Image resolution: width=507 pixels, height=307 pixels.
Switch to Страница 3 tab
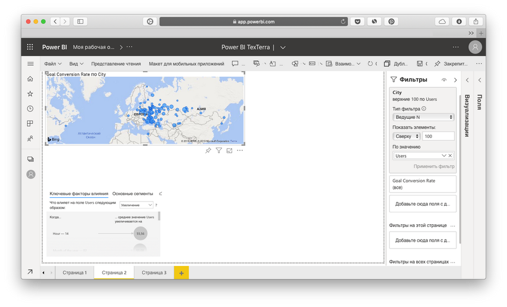click(x=154, y=273)
